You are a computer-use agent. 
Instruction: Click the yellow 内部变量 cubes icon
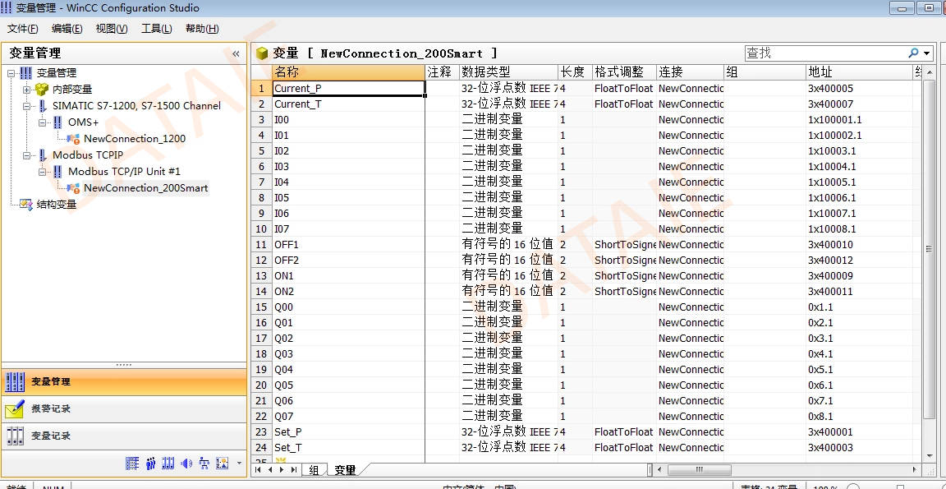[x=42, y=90]
